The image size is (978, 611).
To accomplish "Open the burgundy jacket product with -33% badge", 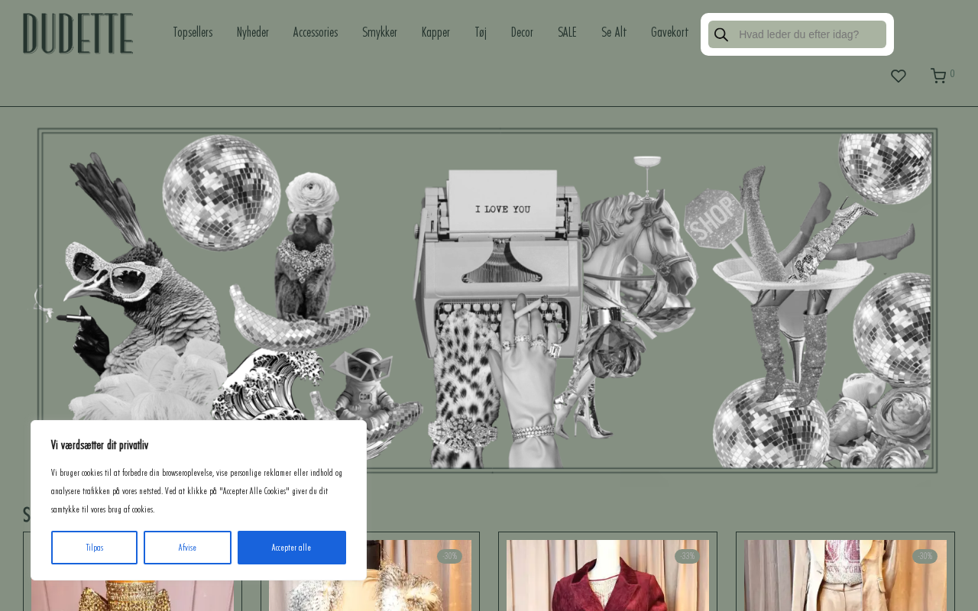I will [x=607, y=575].
